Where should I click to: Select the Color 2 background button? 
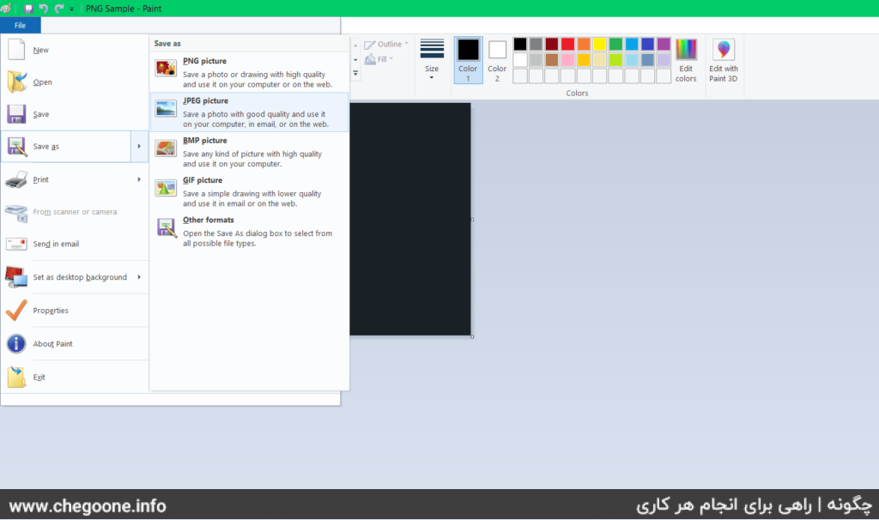(x=497, y=60)
